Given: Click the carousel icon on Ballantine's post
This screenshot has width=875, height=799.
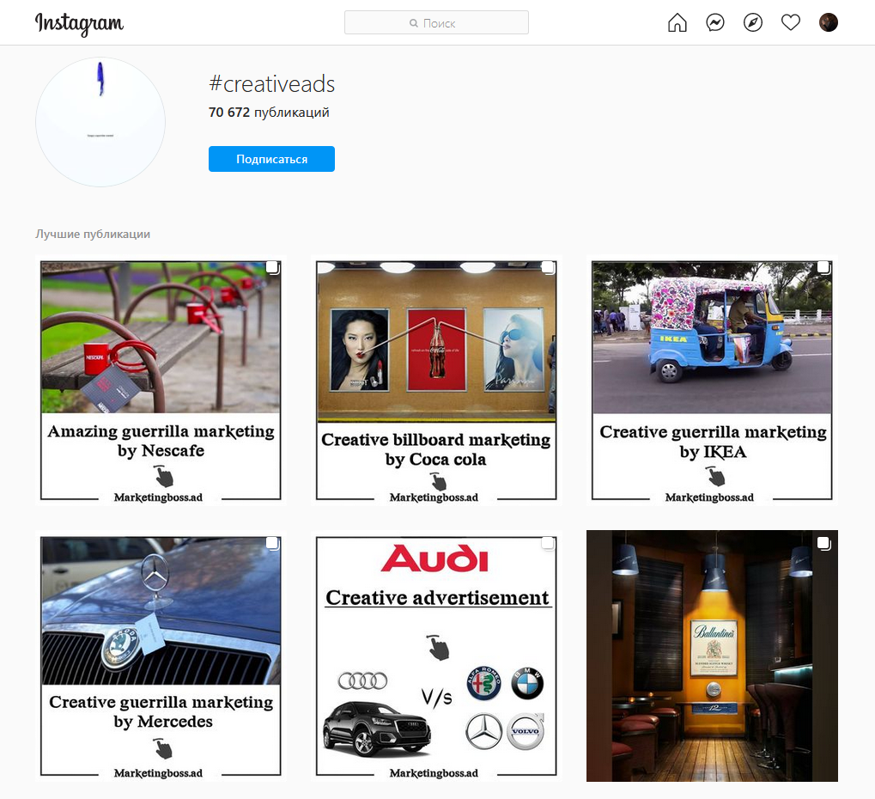Looking at the screenshot, I should [823, 543].
